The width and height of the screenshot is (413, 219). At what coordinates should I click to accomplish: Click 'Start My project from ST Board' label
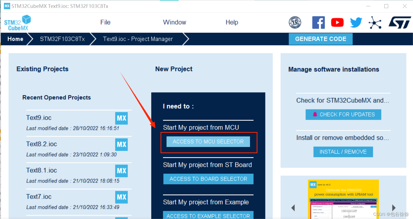pos(207,165)
